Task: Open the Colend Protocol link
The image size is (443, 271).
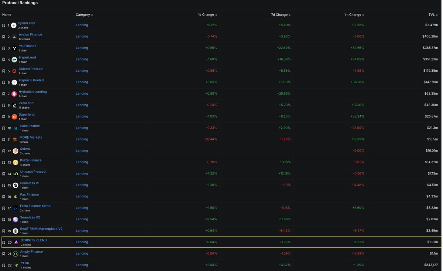Action: (31, 69)
